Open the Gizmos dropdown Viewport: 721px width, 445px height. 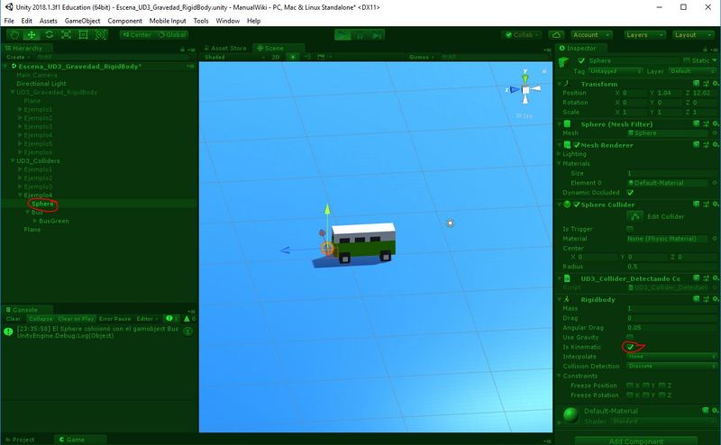point(421,57)
